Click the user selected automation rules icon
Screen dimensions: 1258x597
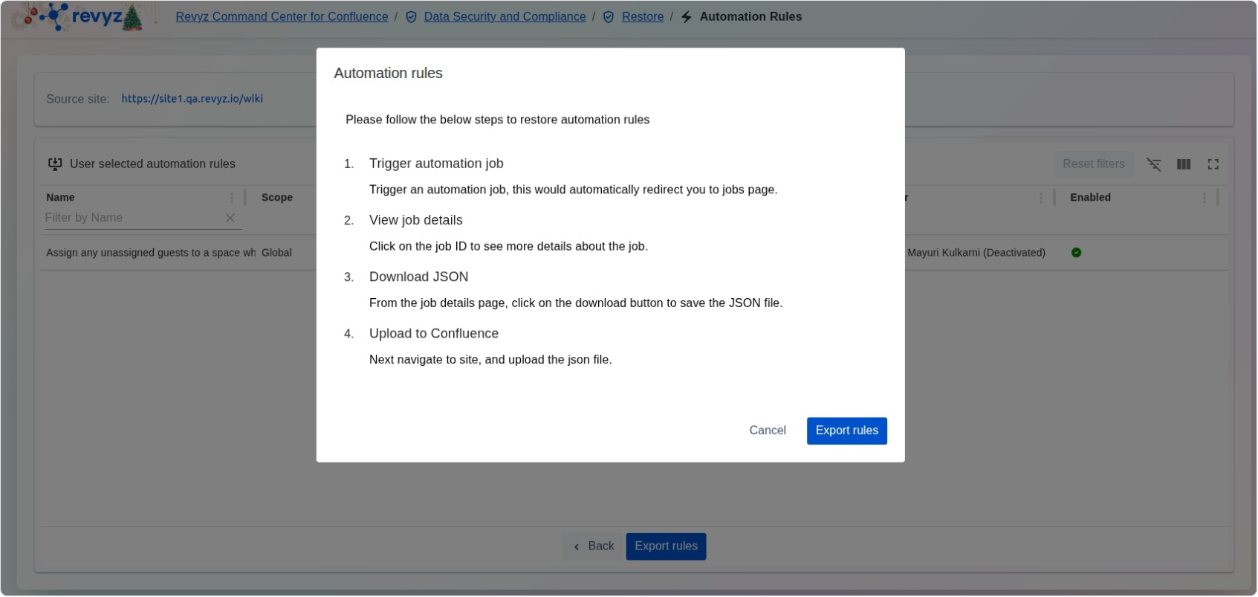pos(55,164)
